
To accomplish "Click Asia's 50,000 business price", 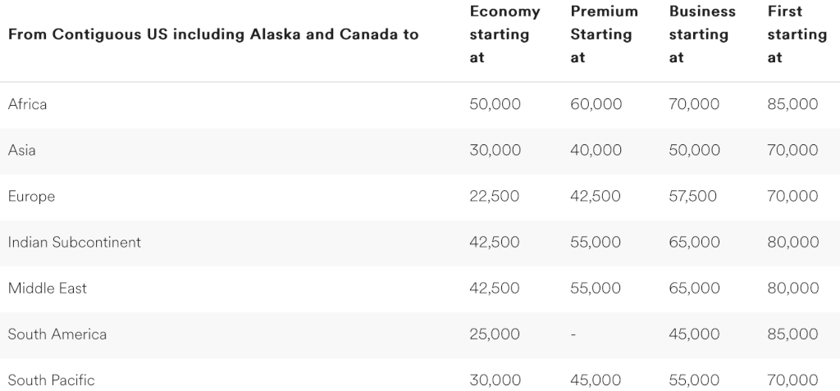I will point(695,150).
